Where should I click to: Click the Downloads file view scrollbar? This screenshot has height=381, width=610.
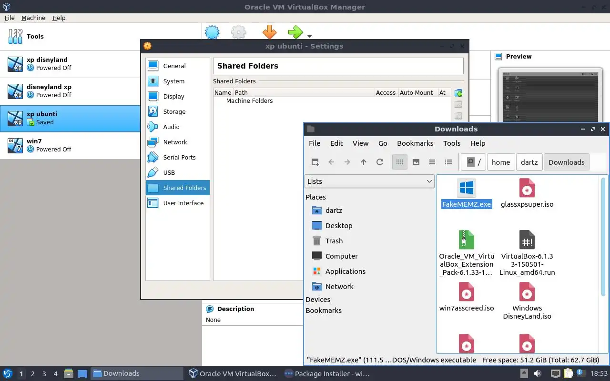[603, 237]
